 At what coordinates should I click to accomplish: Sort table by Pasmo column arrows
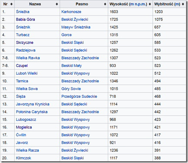pos(105,4)
